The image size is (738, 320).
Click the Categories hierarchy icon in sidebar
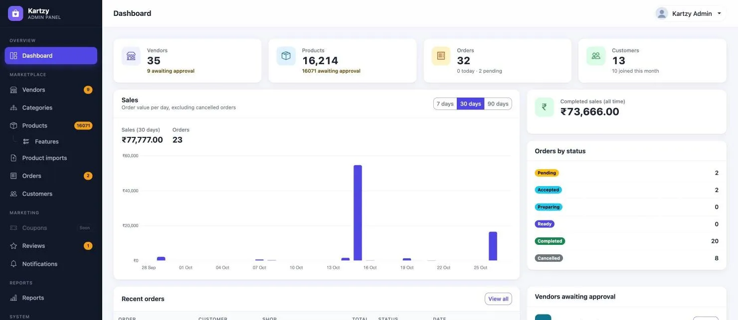[13, 108]
